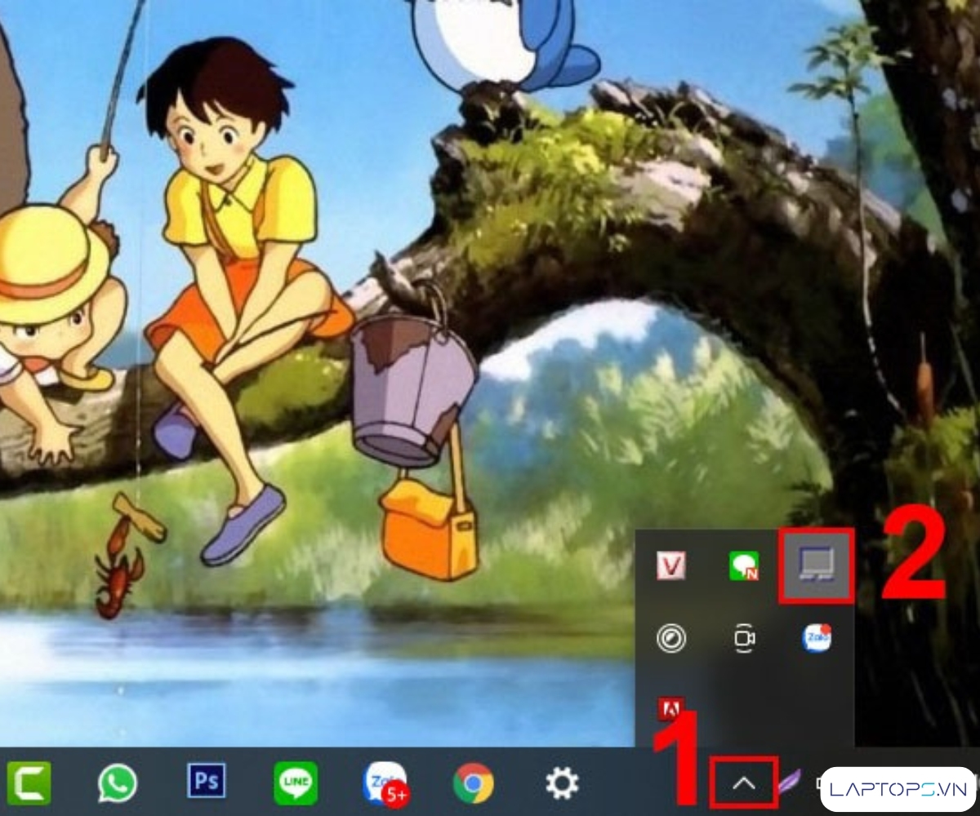Open the video camera tray icon

[744, 638]
